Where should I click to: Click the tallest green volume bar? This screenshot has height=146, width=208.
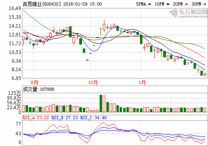101,104
